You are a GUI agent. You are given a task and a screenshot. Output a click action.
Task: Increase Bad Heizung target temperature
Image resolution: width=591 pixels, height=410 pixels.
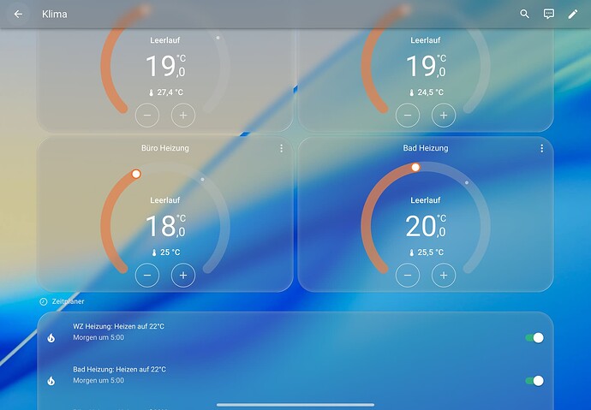tap(444, 276)
